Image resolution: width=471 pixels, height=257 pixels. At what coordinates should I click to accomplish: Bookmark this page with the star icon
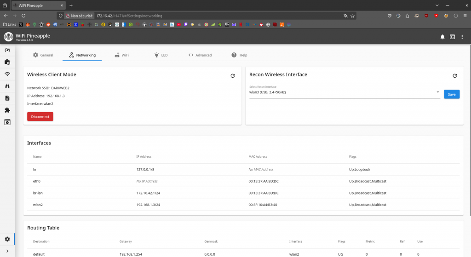coord(352,16)
